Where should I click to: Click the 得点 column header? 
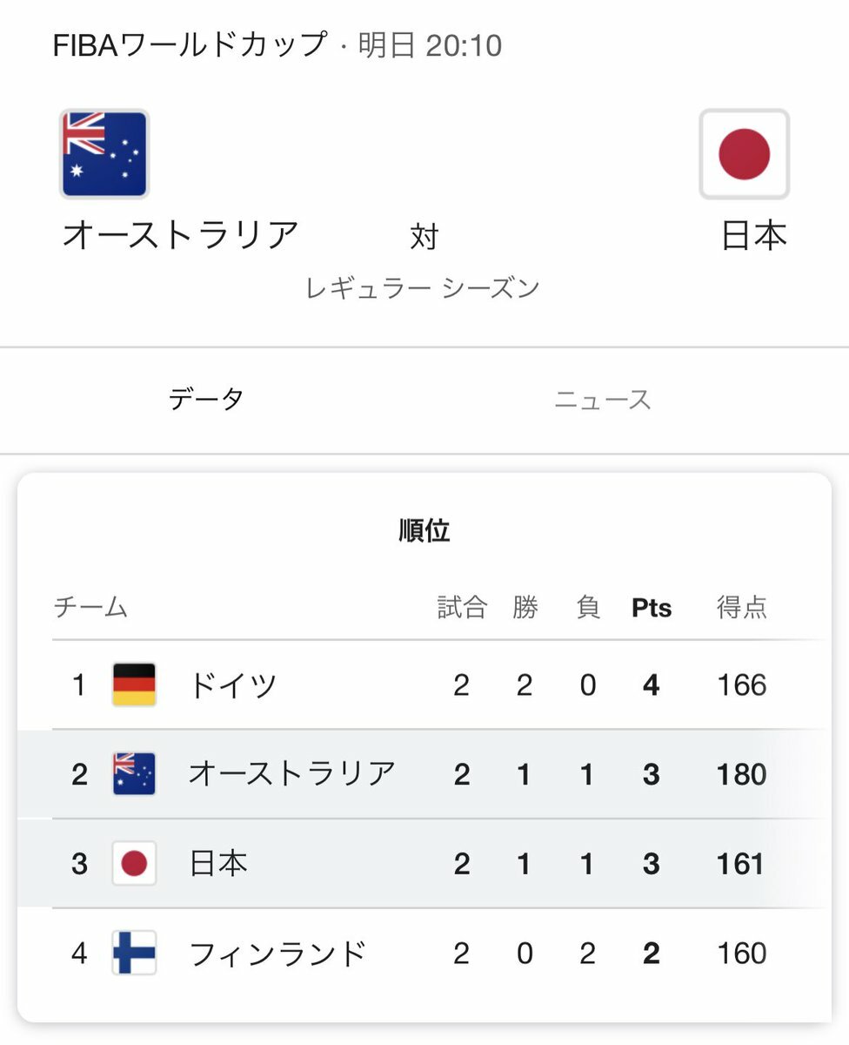(x=741, y=608)
